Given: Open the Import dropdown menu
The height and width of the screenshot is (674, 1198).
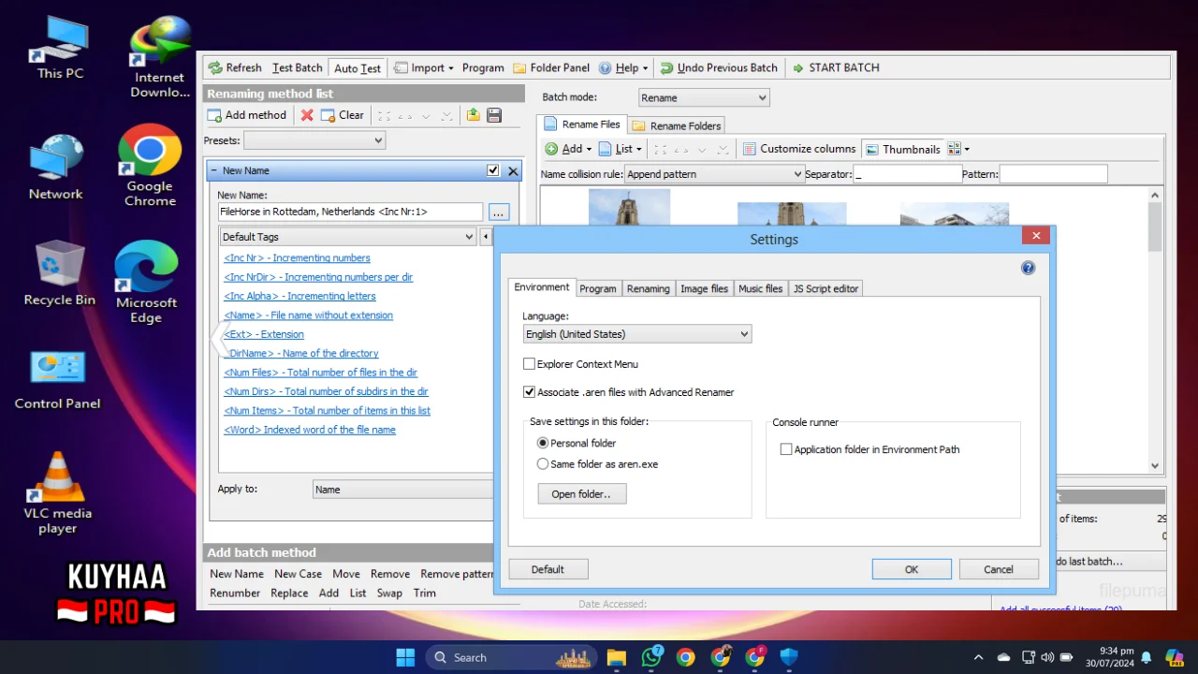Looking at the screenshot, I should 424,67.
